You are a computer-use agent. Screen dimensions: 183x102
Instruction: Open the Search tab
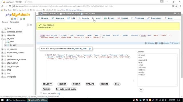pos(83,18)
